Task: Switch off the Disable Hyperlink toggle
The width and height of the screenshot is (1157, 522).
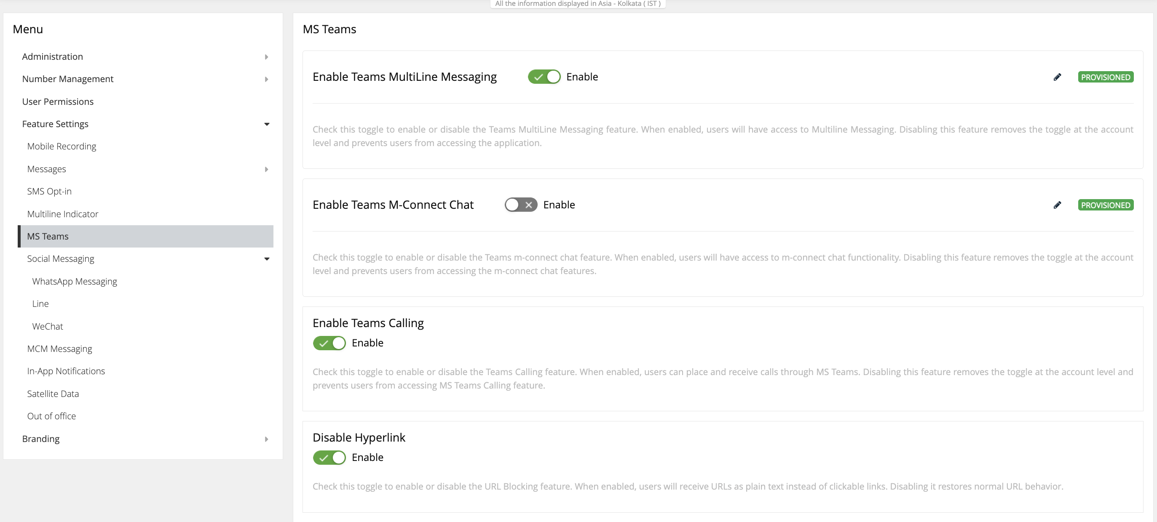Action: 329,457
